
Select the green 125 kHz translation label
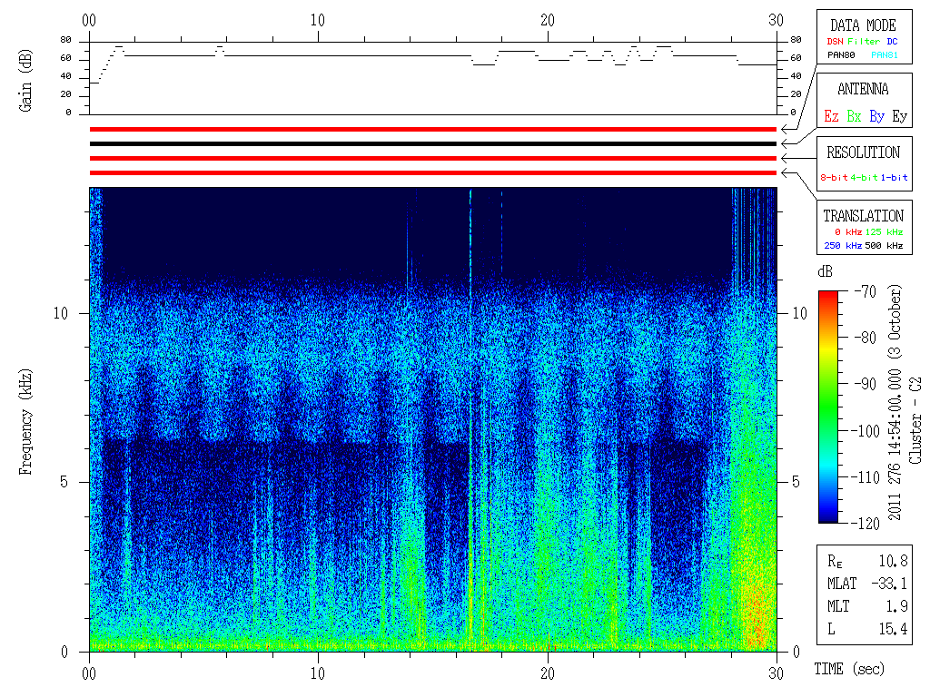[884, 232]
